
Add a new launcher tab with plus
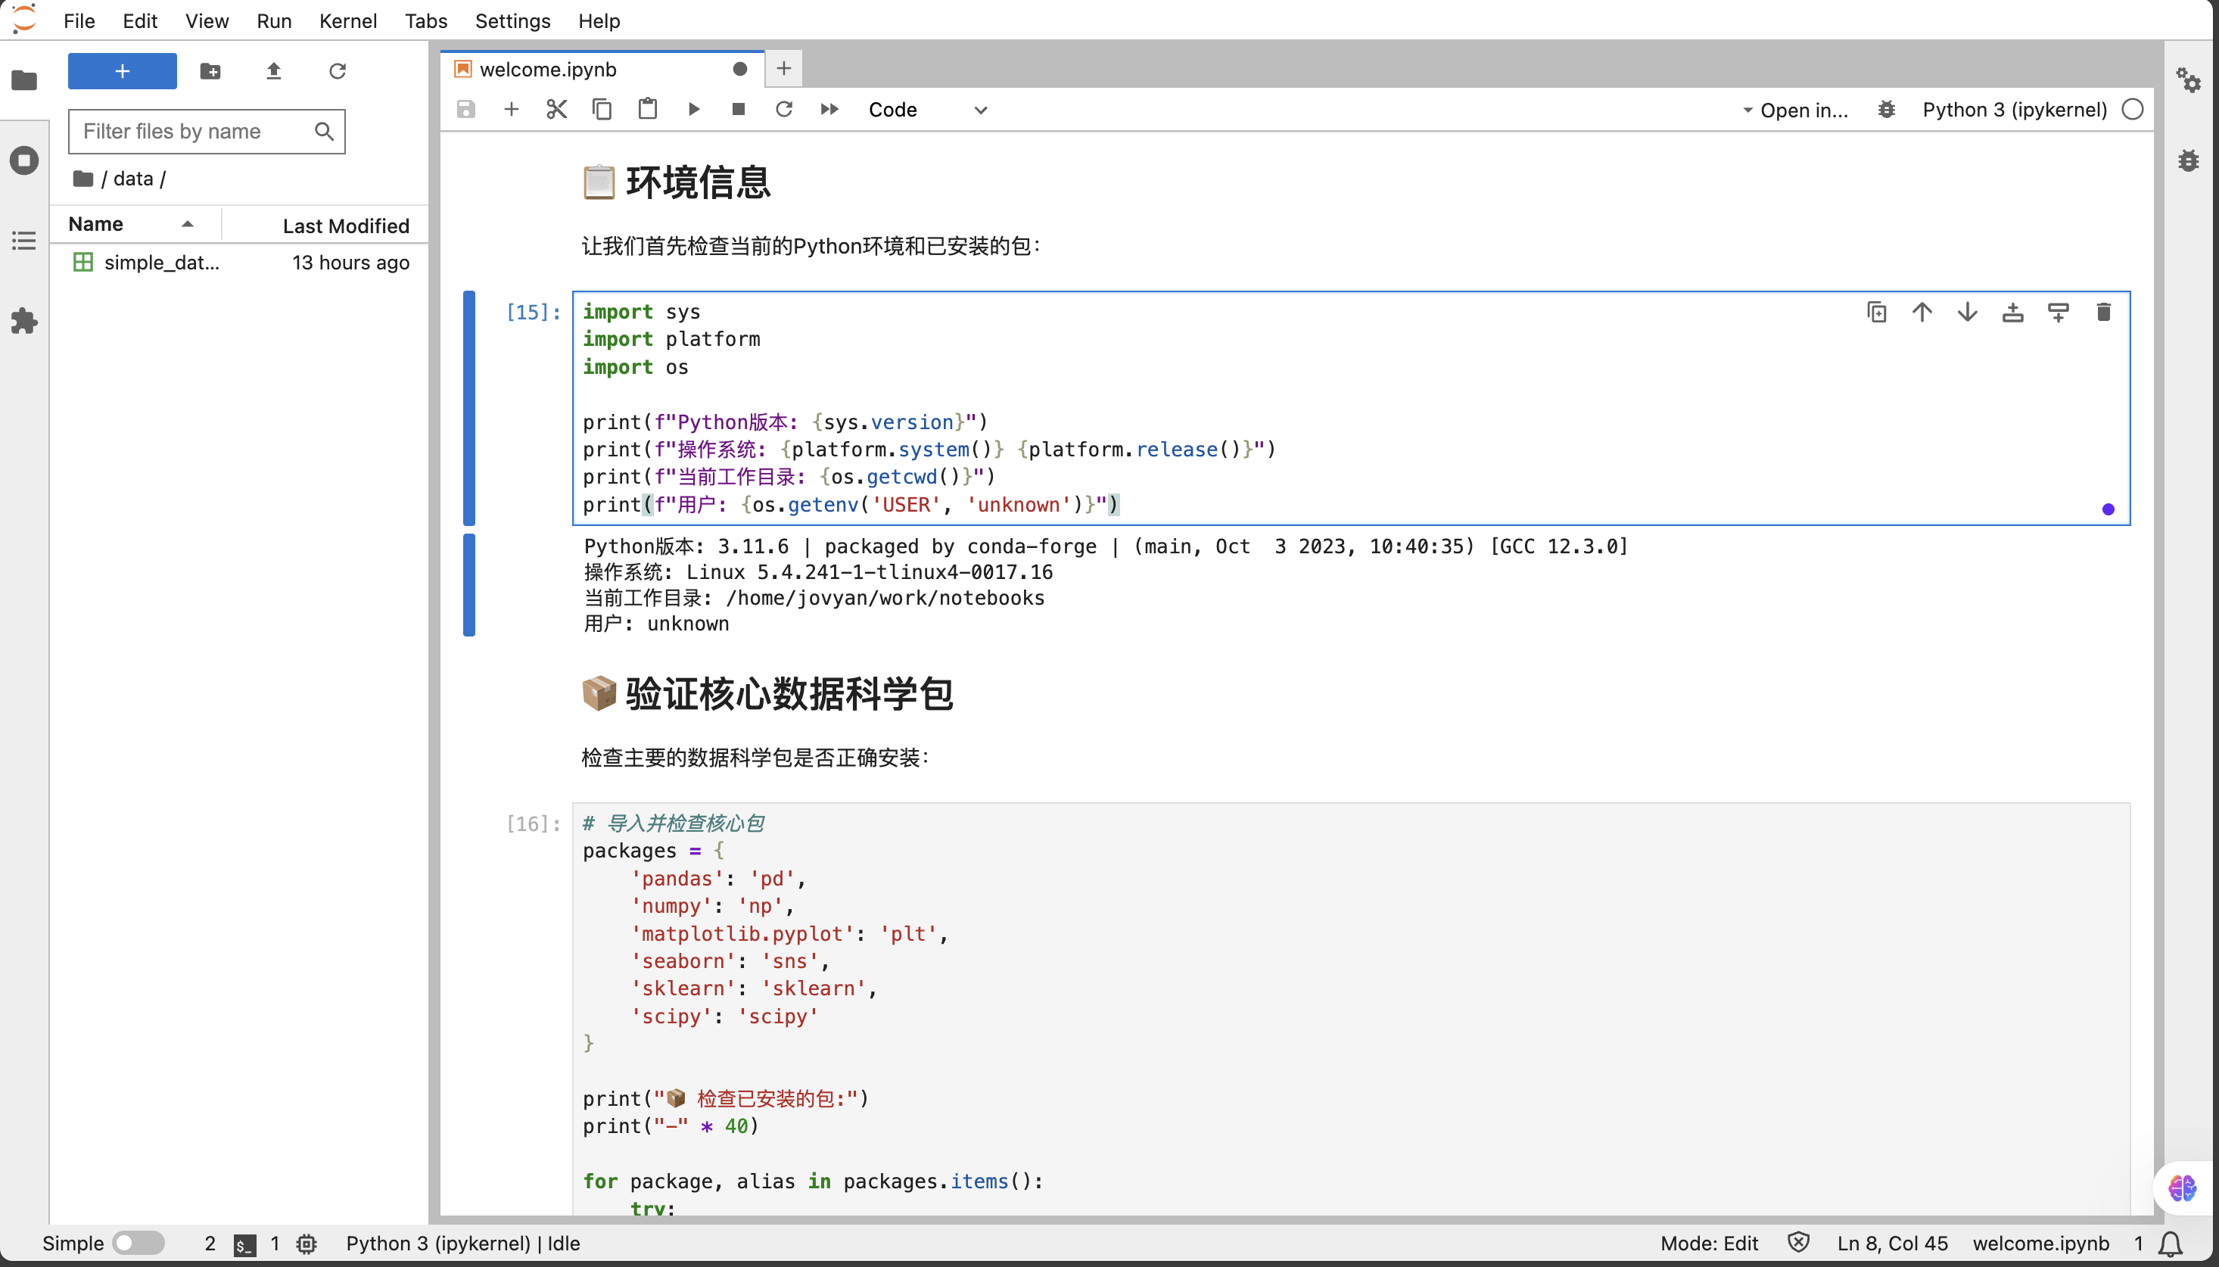coord(784,69)
